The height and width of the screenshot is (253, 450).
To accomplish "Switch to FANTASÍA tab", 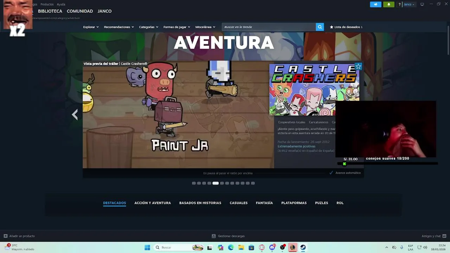I will 264,203.
